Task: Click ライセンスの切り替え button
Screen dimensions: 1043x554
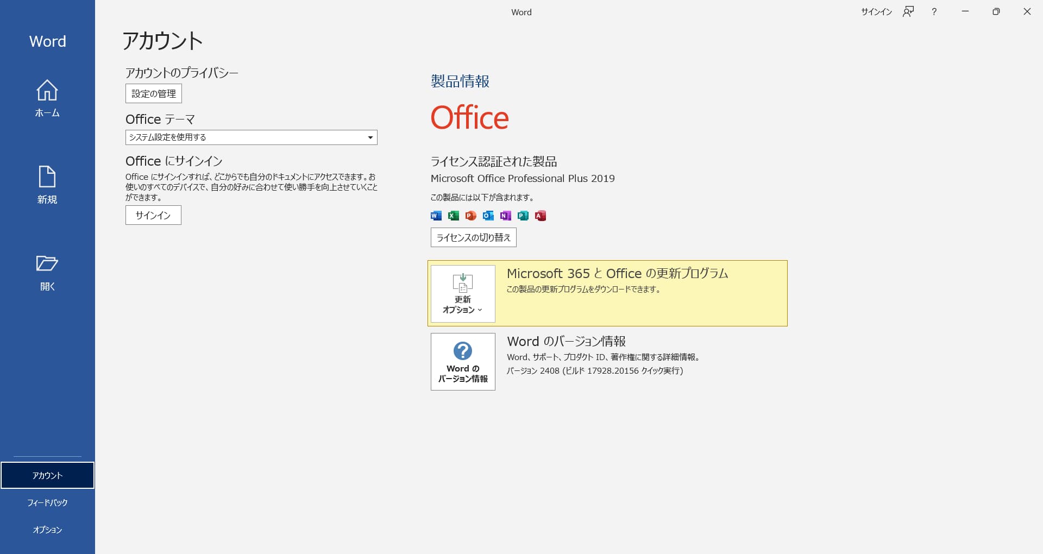Action: point(474,237)
